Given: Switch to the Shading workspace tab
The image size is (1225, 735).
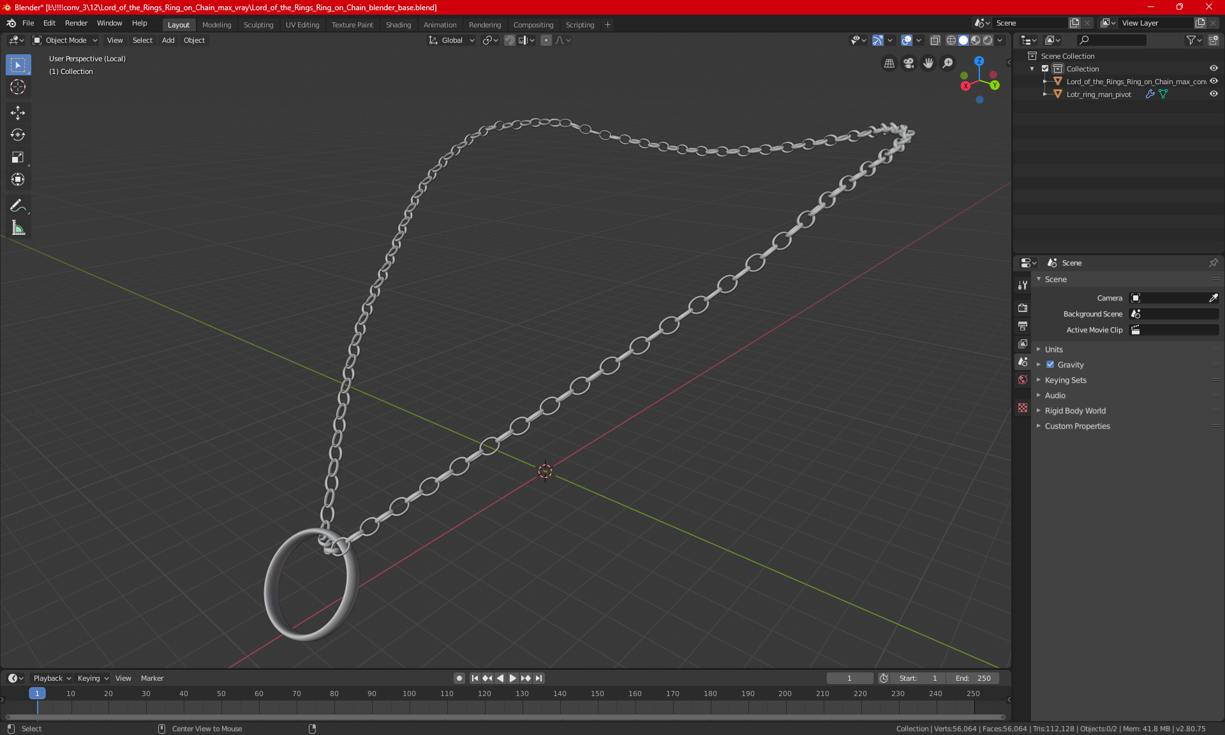Looking at the screenshot, I should [x=398, y=25].
